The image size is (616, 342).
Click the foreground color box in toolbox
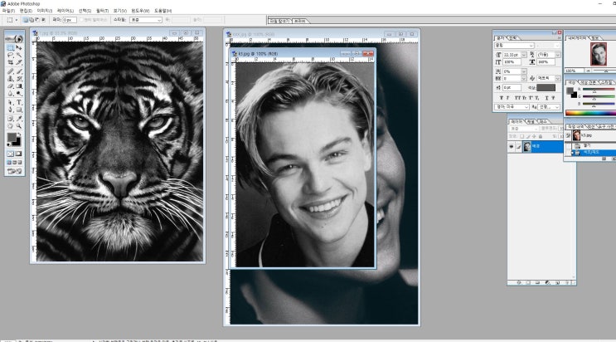pos(12,138)
